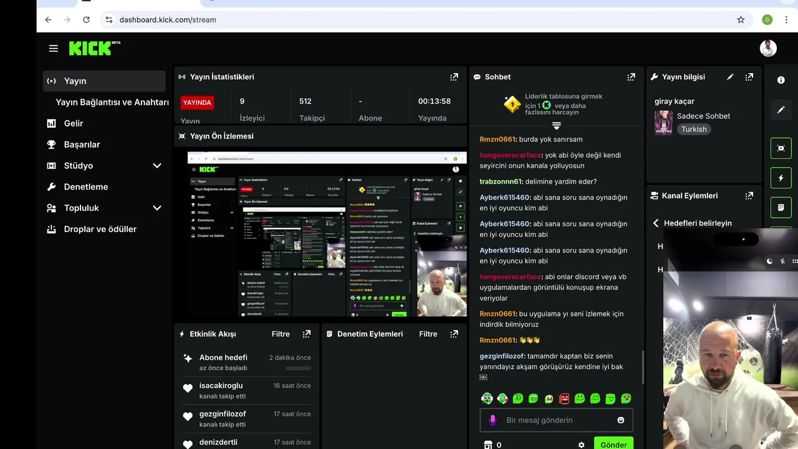Click username gezginfilozof in chat
This screenshot has width=798, height=449.
pyautogui.click(x=502, y=356)
